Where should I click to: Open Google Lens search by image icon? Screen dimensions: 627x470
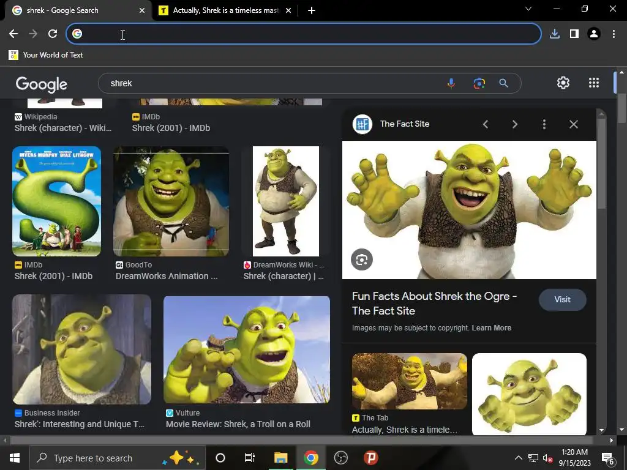point(479,83)
